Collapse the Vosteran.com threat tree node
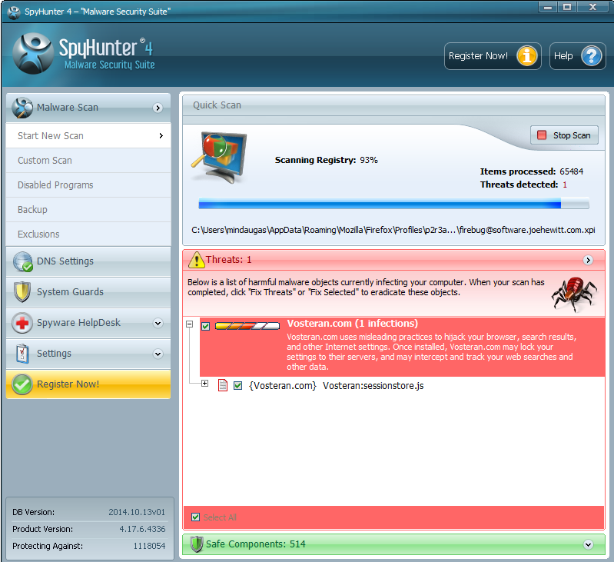The height and width of the screenshot is (562, 614). [189, 324]
